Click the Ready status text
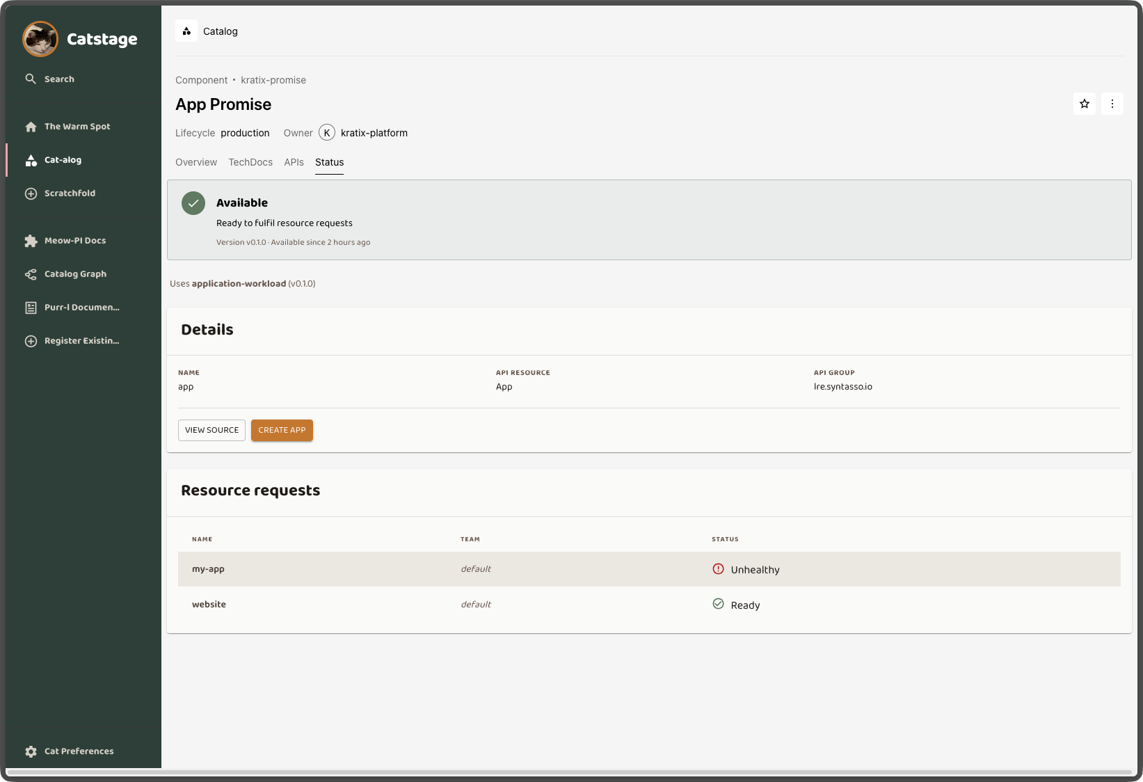 745,605
